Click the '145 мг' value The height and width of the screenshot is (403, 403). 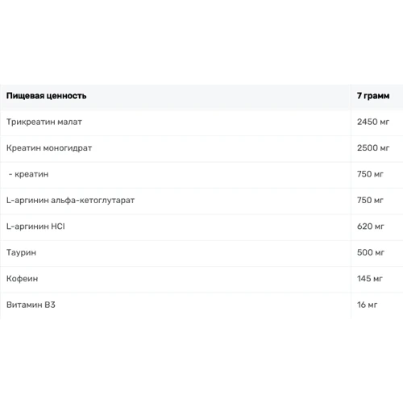click(x=370, y=279)
